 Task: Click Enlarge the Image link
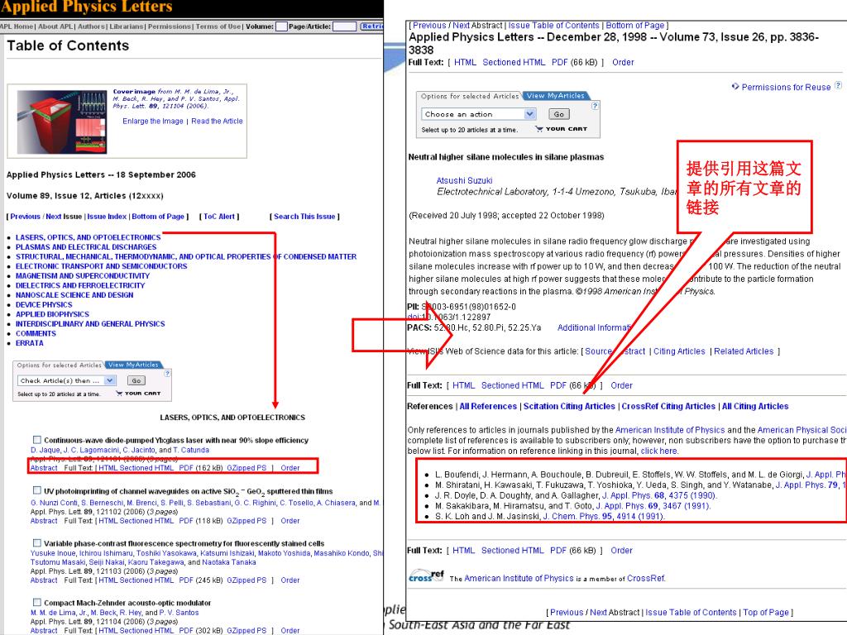[x=153, y=121]
